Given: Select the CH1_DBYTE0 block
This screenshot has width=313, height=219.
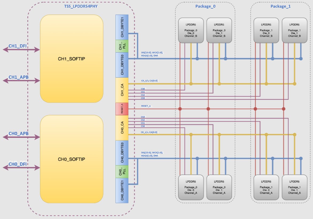Looking at the screenshot, I should [122, 65].
